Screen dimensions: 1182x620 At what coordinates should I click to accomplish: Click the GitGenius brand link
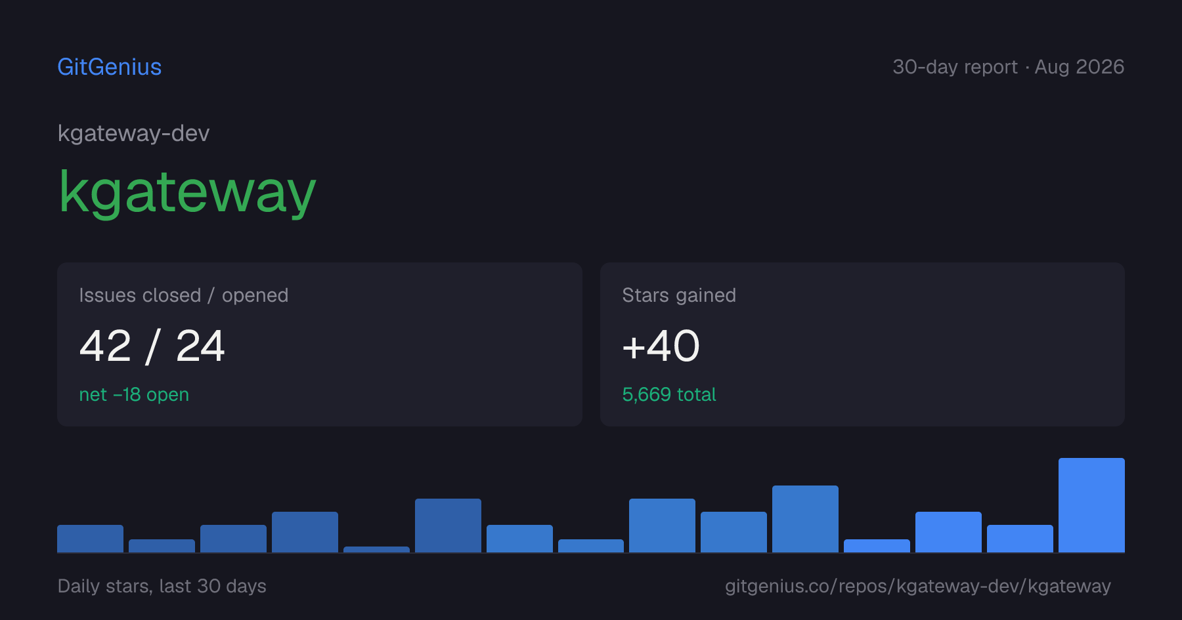tap(110, 67)
